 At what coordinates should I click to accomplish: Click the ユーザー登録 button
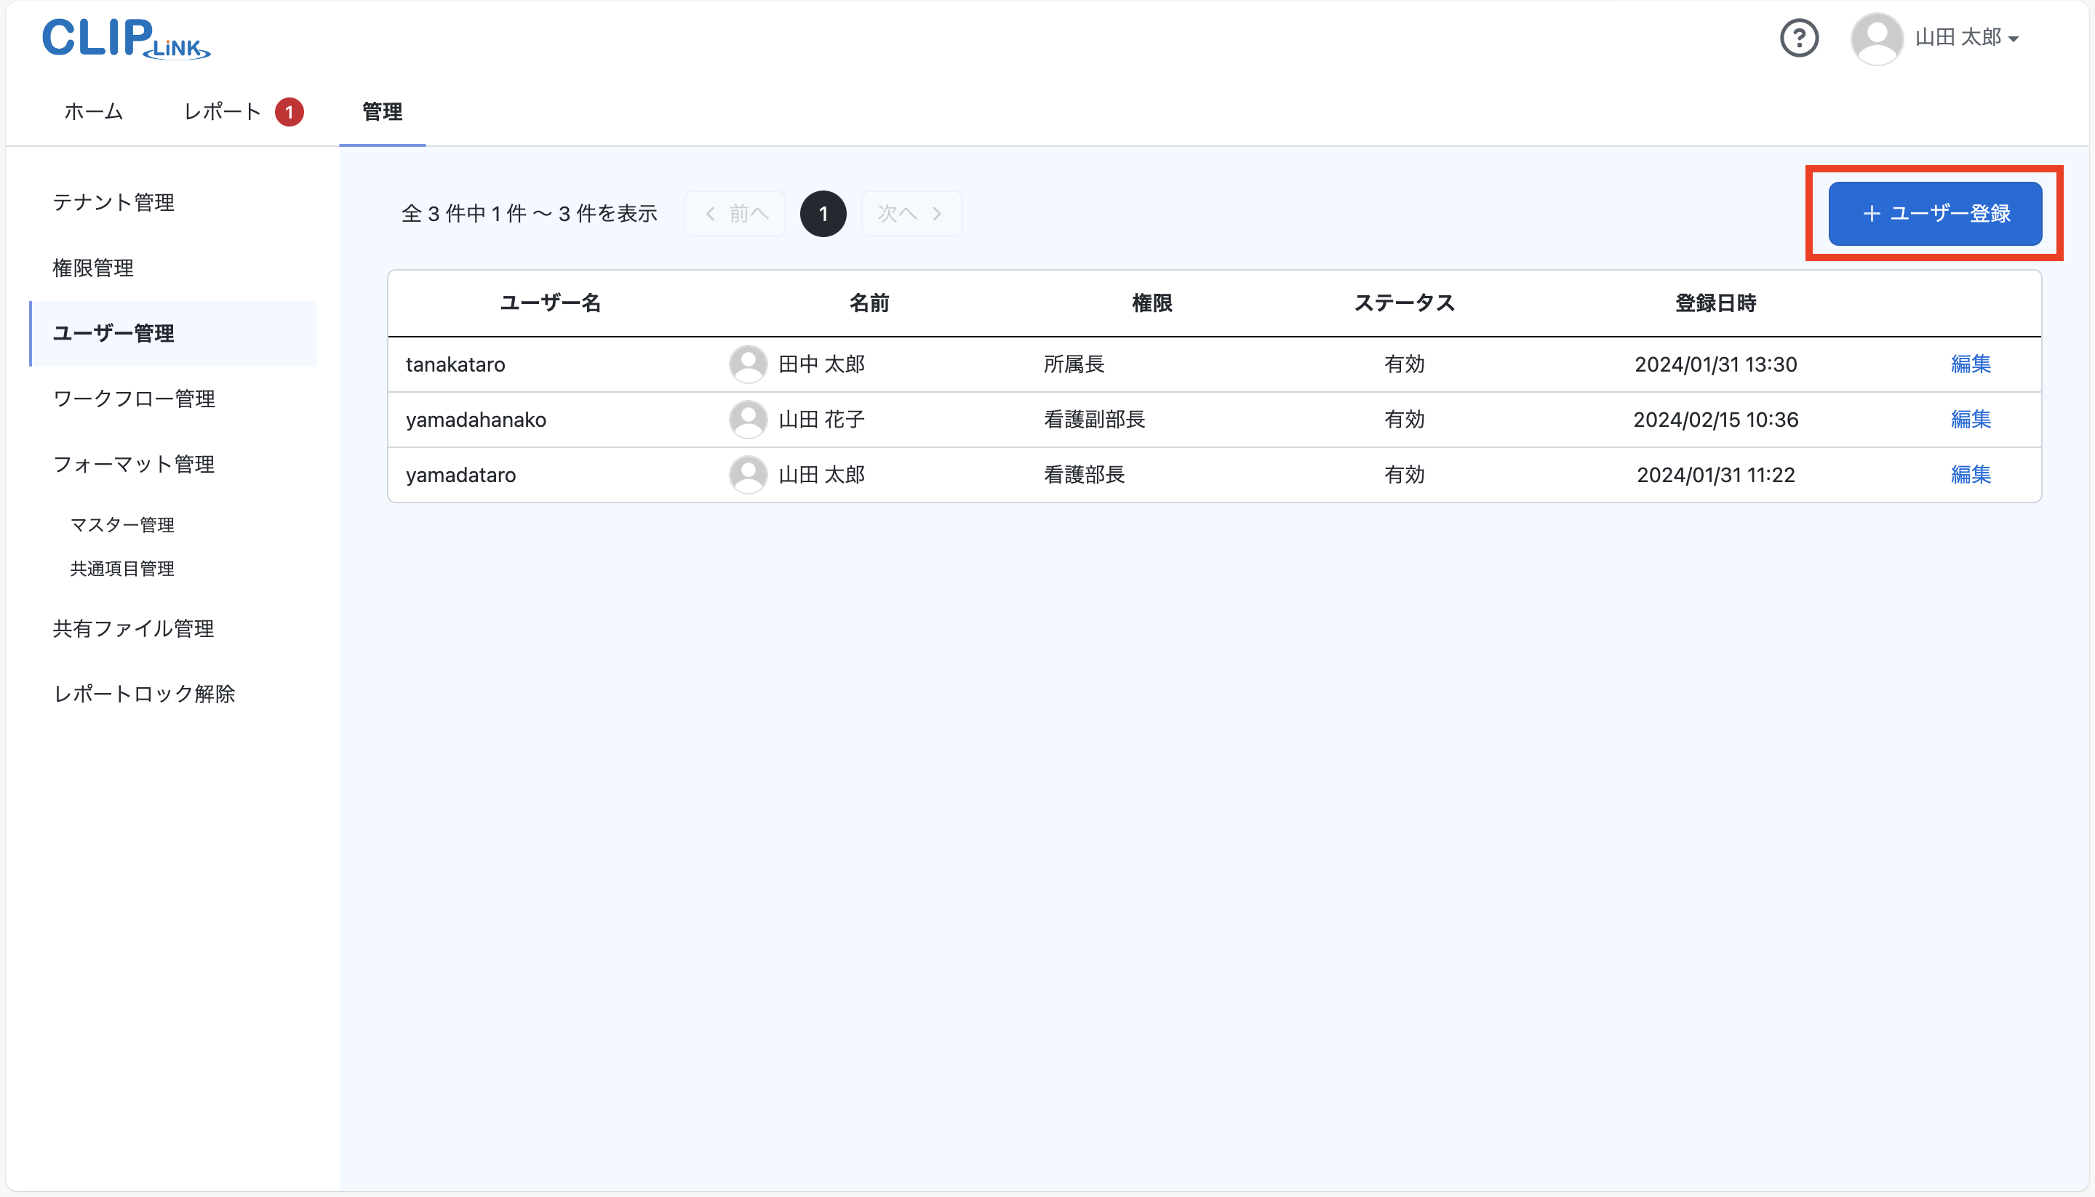[1934, 213]
